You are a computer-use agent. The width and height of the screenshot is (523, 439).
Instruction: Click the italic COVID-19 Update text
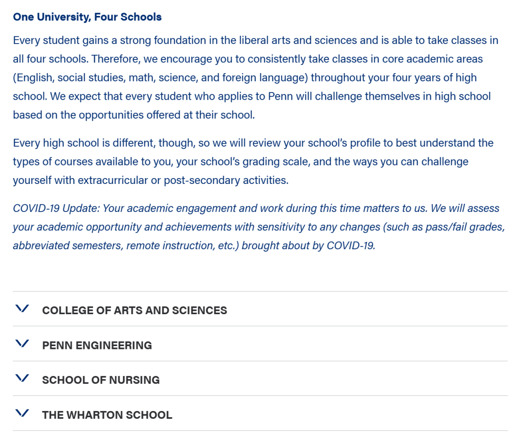point(56,208)
